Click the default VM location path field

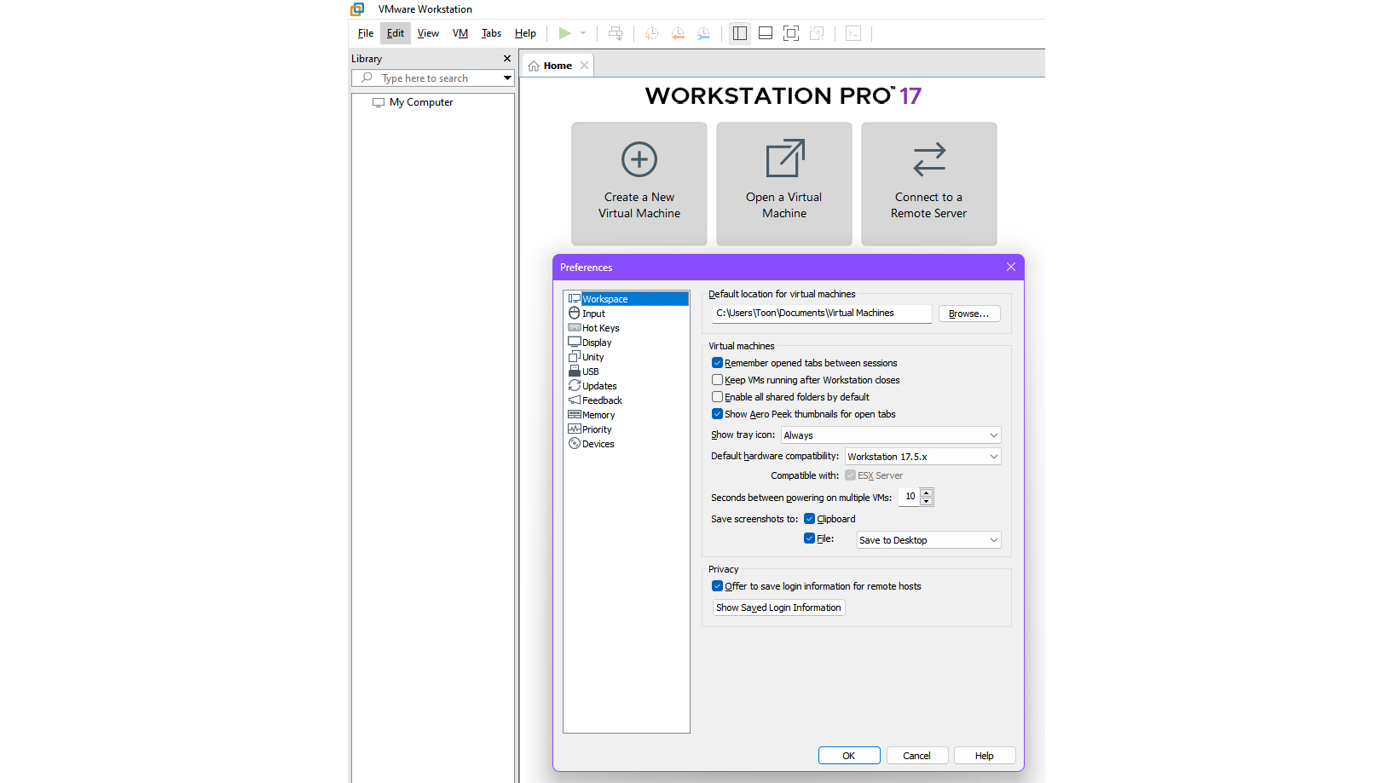coord(822,314)
